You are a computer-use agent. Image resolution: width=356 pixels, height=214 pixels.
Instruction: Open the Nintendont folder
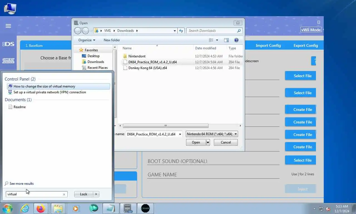(x=137, y=56)
